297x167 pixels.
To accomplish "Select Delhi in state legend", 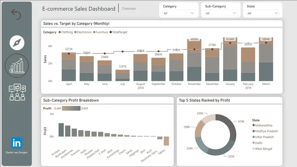I will coord(258,143).
